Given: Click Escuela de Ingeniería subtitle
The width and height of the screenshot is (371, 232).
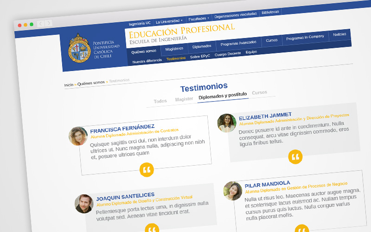Looking at the screenshot, I should [x=158, y=40].
